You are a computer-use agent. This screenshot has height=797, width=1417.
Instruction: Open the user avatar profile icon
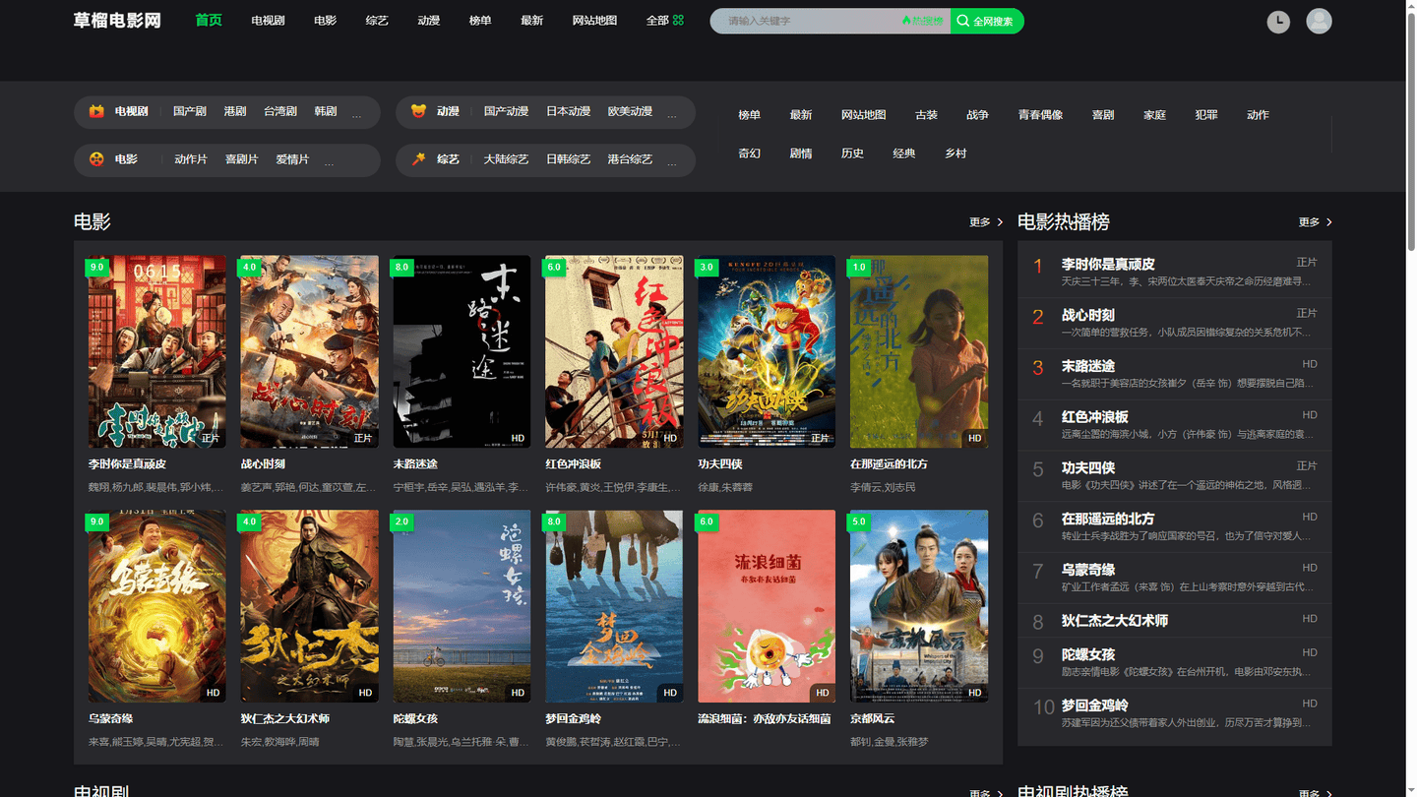1319,21
